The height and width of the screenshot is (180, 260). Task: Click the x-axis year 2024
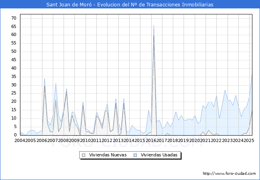pos(238,140)
